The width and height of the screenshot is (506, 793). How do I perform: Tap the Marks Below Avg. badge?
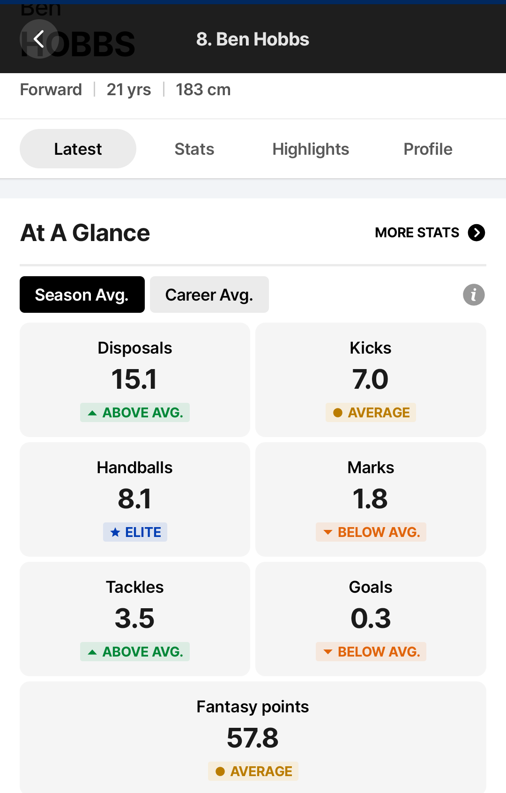[x=371, y=532]
